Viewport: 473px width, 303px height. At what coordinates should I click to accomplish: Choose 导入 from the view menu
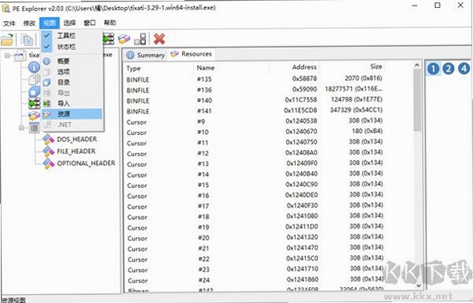point(72,103)
